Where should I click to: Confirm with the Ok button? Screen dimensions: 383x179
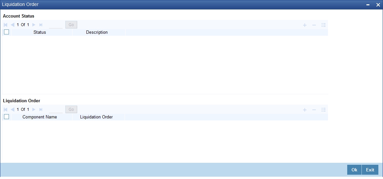[x=354, y=170]
